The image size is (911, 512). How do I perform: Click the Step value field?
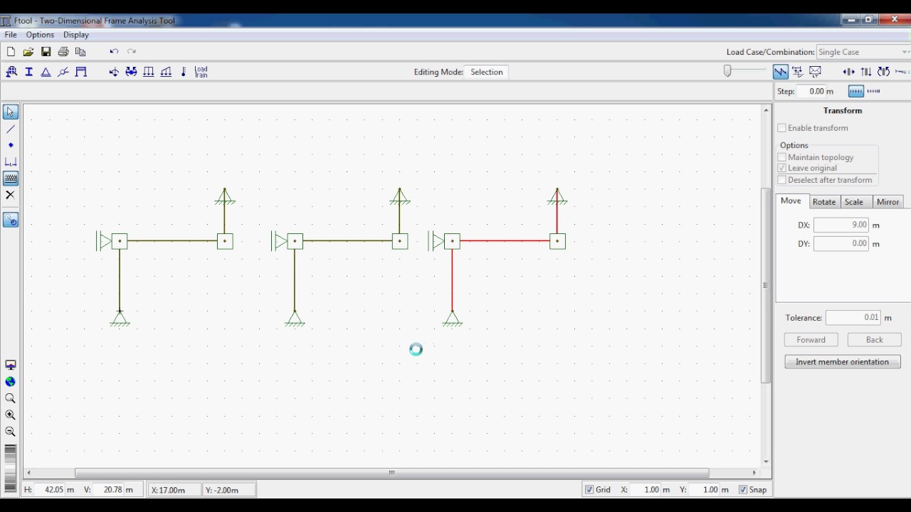811,91
